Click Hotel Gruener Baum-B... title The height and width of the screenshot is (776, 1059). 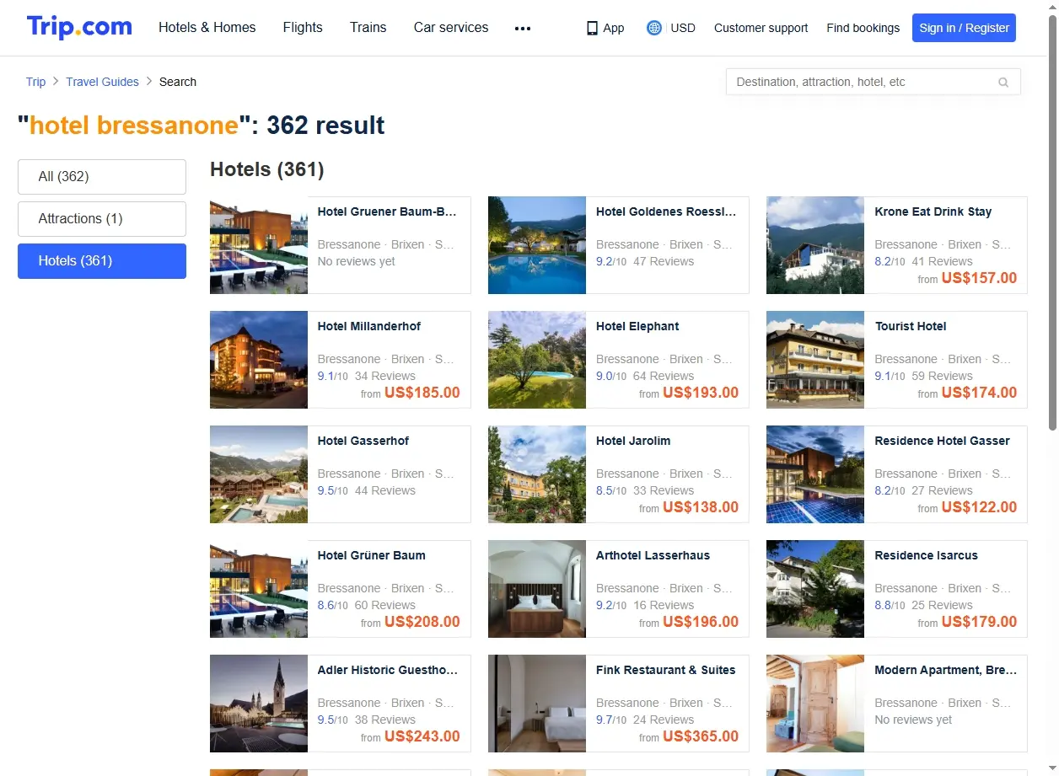387,211
